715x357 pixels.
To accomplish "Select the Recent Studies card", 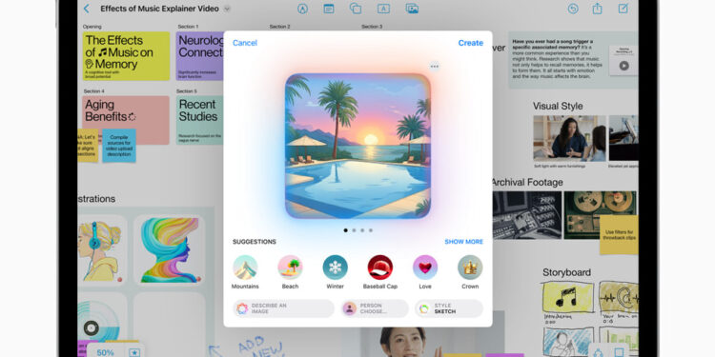I will [x=200, y=120].
